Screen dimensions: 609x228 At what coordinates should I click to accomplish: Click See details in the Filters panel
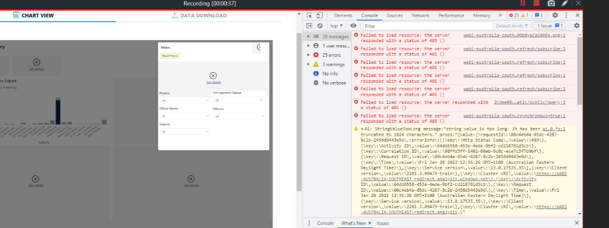point(214,83)
